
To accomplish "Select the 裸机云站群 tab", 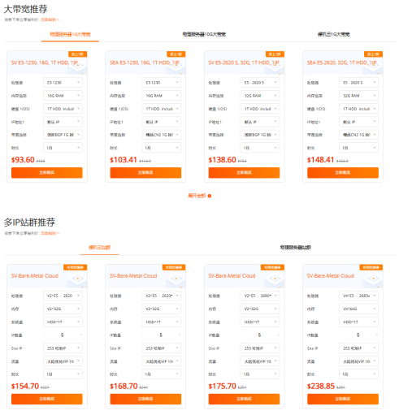I will (100, 248).
